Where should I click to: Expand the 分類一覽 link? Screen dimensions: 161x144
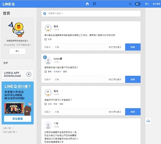(8, 128)
